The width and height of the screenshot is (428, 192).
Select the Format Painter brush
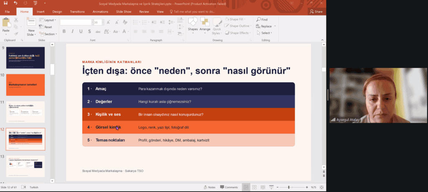pos(16,34)
